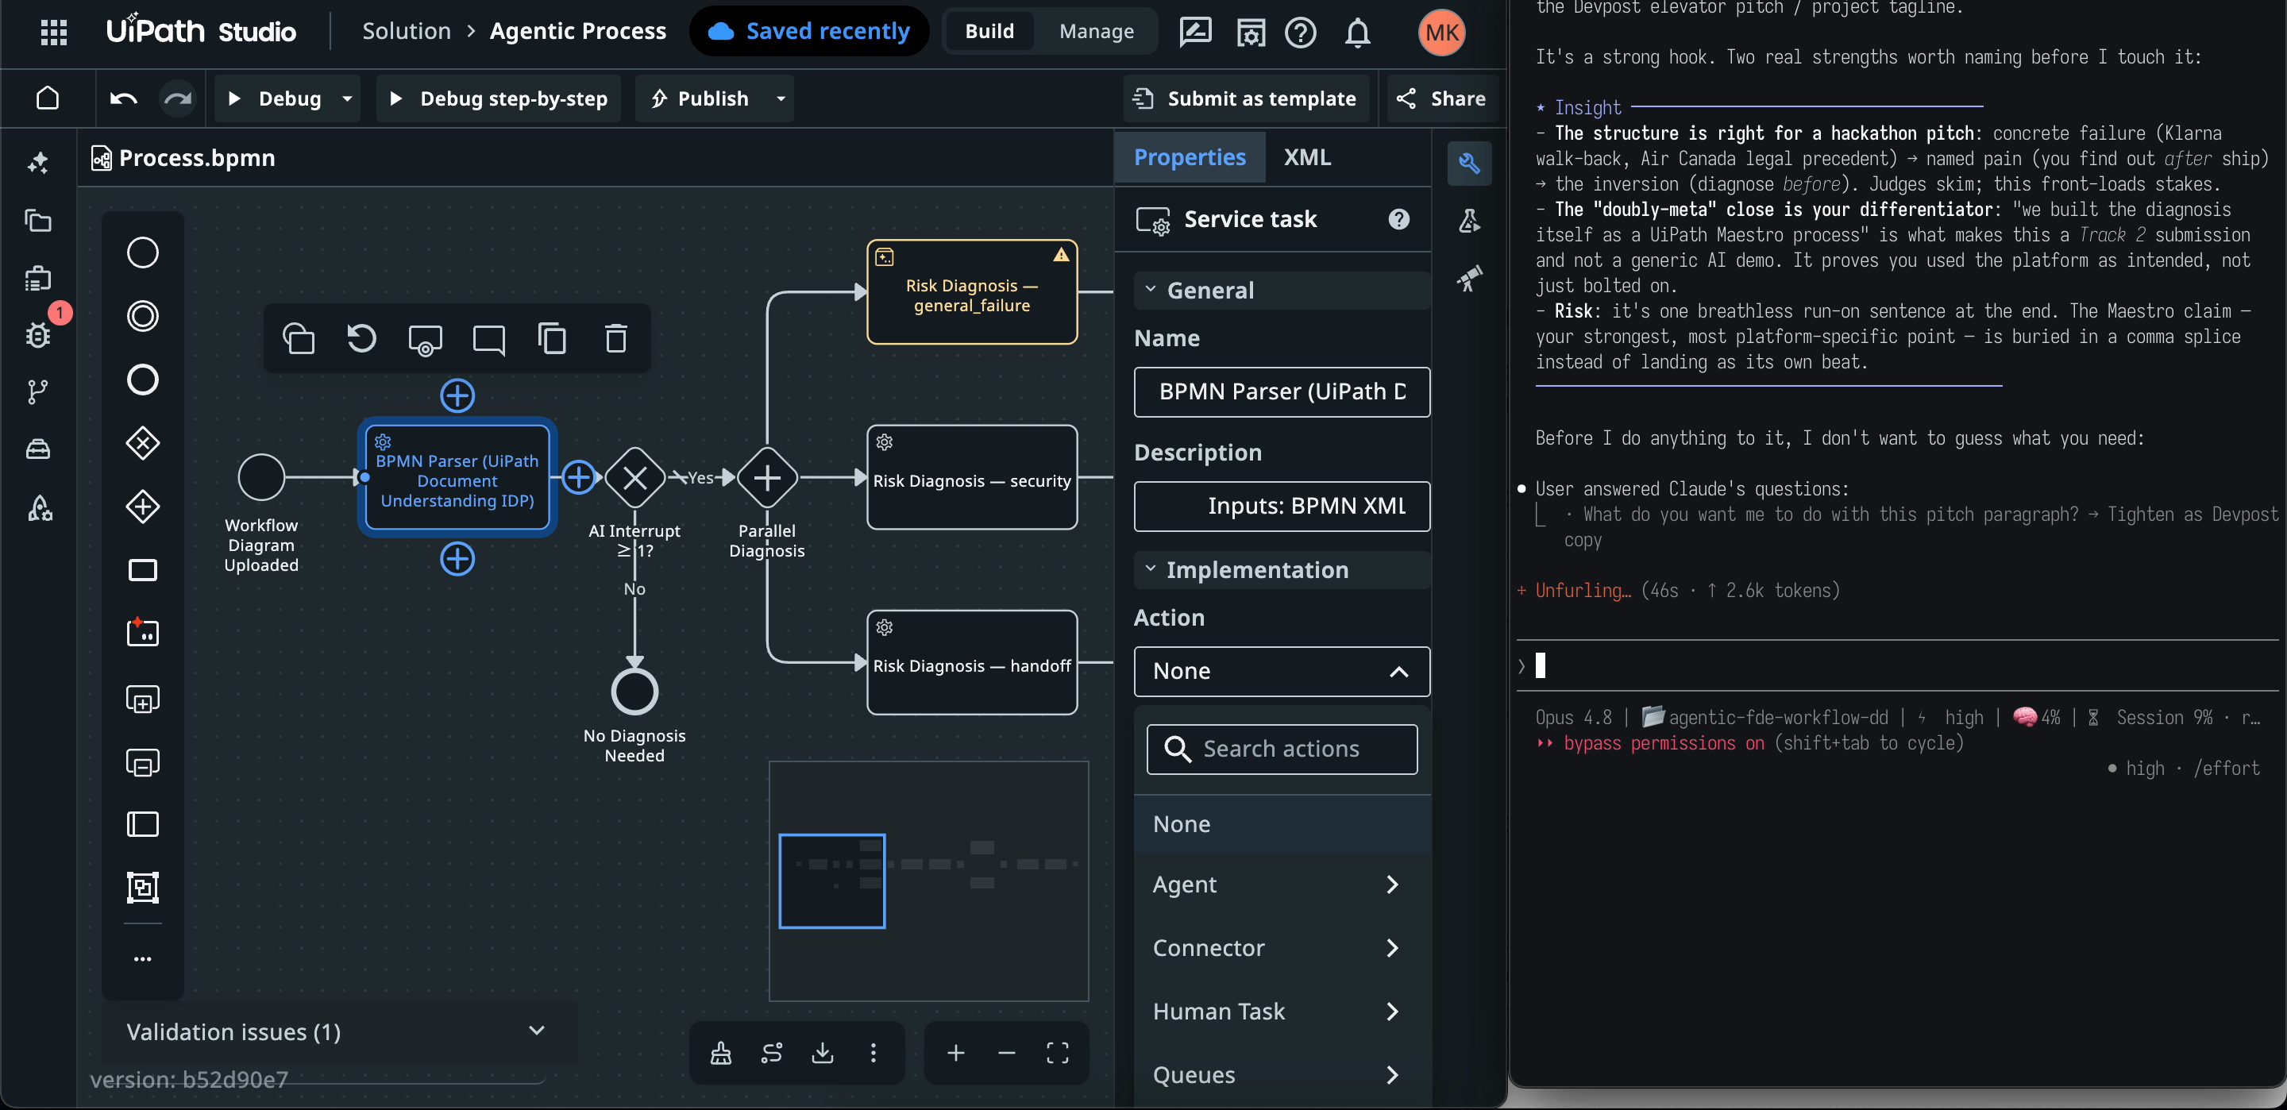Screen dimensions: 2287x1110
Task: Close the Action dropdown showing None
Action: tap(1282, 672)
